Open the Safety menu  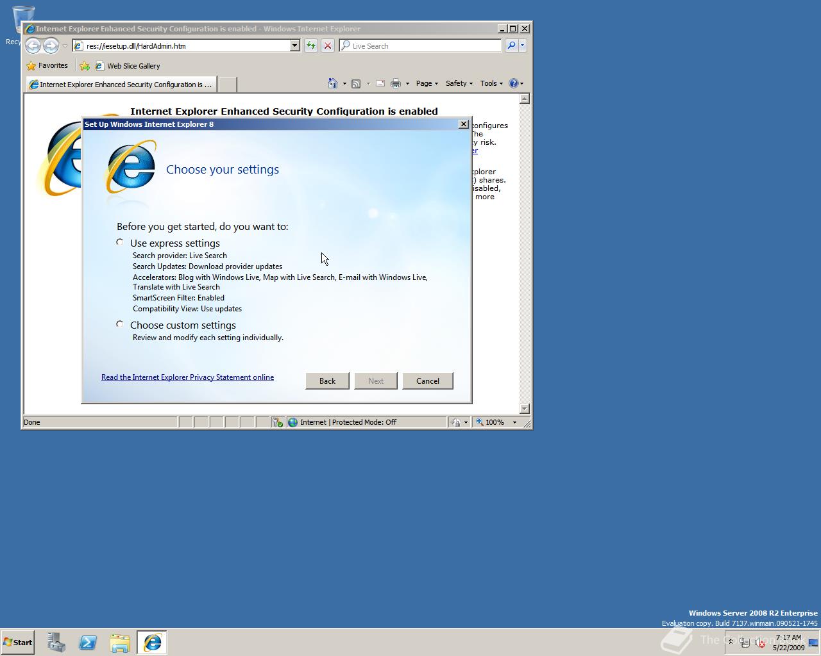tap(459, 83)
